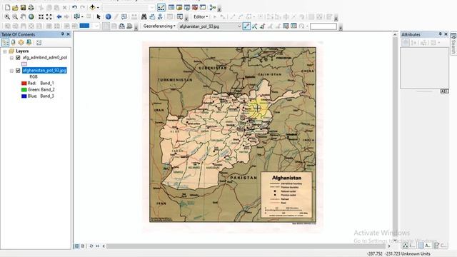457x257 pixels.
Task: Go back to previous extent
Action: pyautogui.click(x=59, y=17)
